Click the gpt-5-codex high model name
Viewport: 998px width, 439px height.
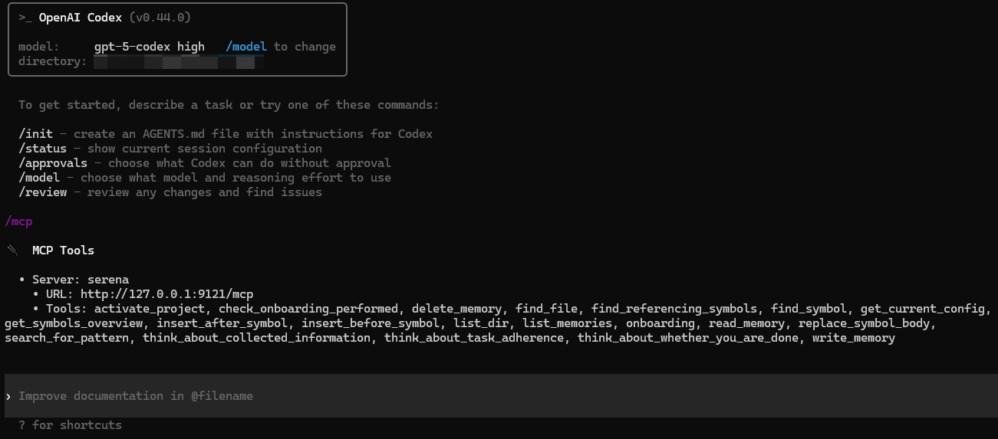150,47
